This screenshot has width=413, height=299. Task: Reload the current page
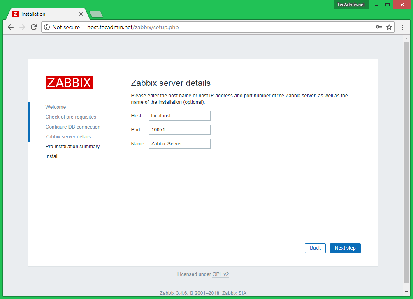click(34, 27)
